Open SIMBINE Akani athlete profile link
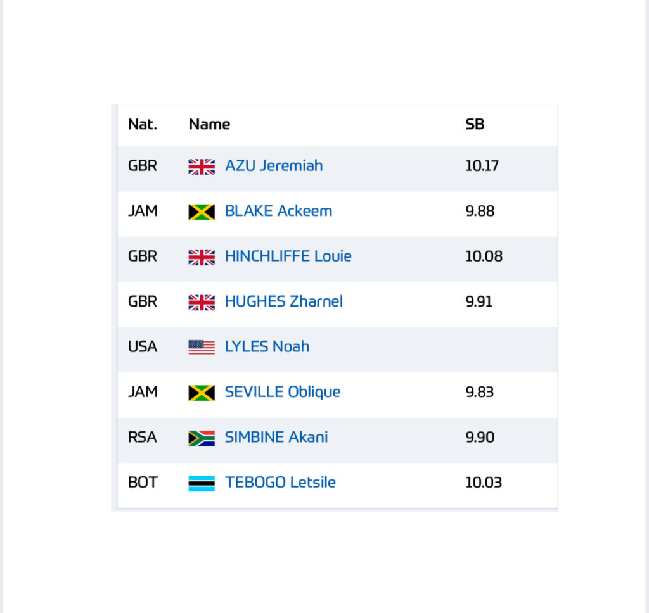Screen dimensions: 649x613 point(276,437)
